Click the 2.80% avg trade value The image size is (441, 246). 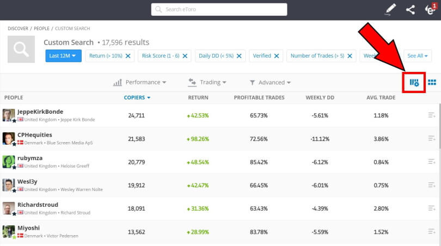(381, 208)
